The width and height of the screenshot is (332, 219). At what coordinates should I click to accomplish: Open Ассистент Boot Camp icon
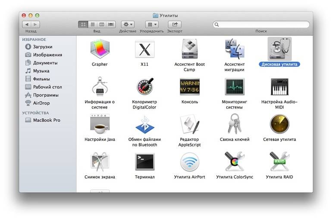(190, 50)
